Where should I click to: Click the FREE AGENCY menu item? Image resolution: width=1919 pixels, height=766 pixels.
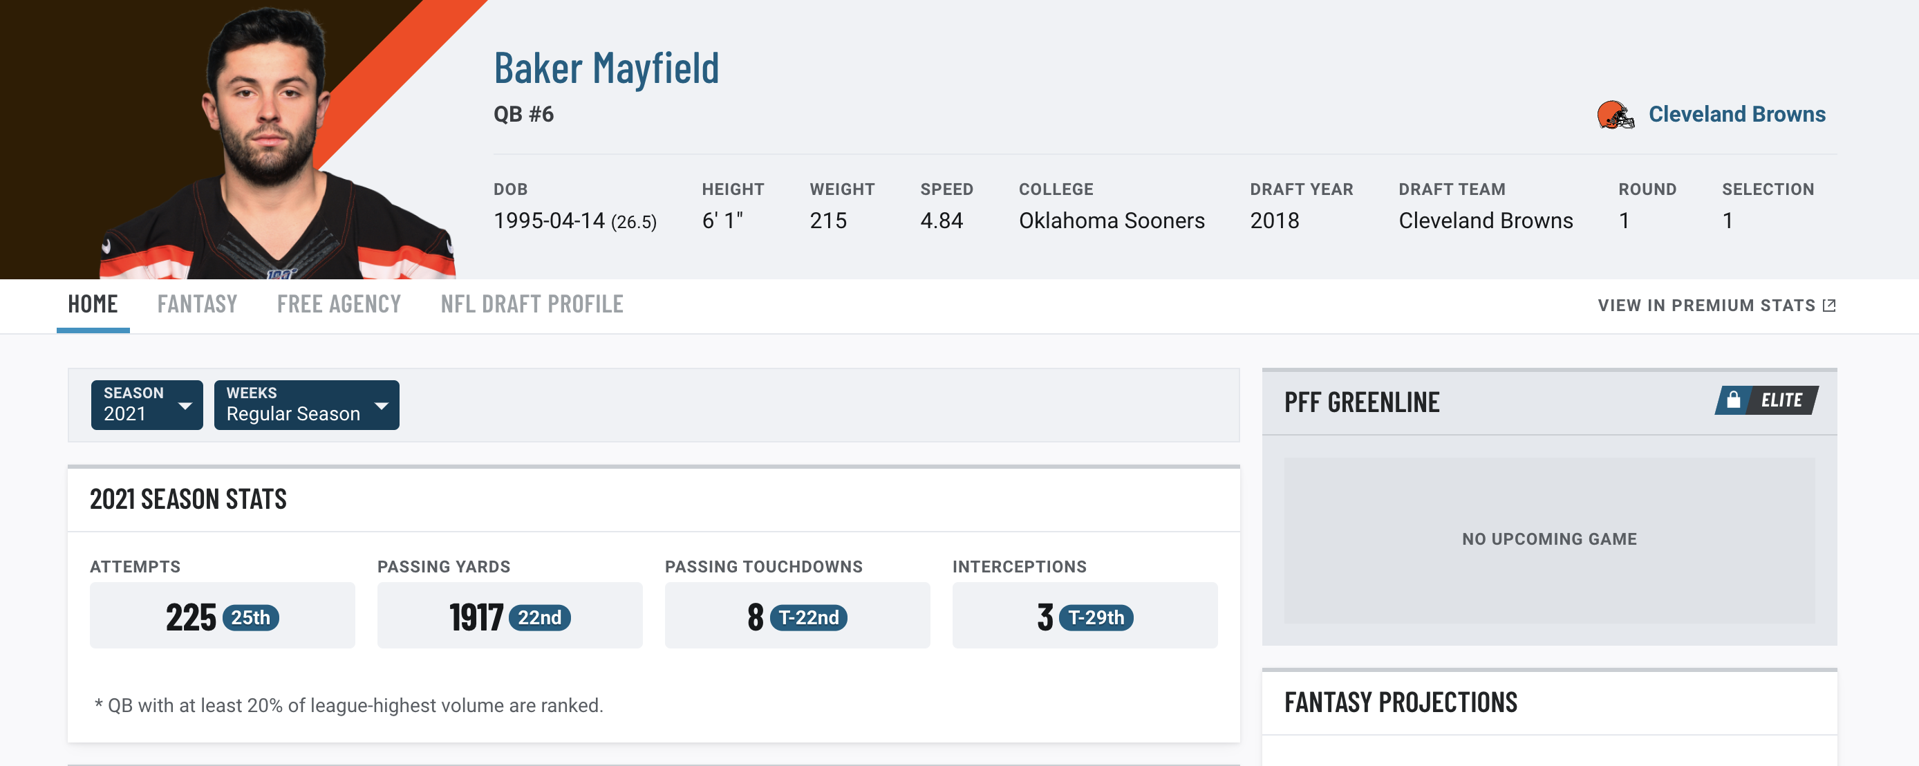coord(338,303)
